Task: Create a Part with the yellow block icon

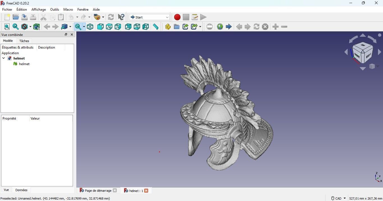Action: [x=168, y=27]
